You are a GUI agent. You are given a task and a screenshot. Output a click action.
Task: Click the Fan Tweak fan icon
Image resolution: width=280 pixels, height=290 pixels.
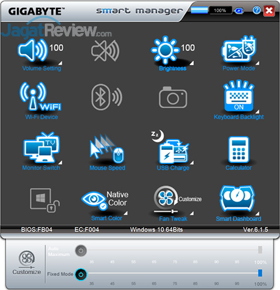click(x=166, y=200)
